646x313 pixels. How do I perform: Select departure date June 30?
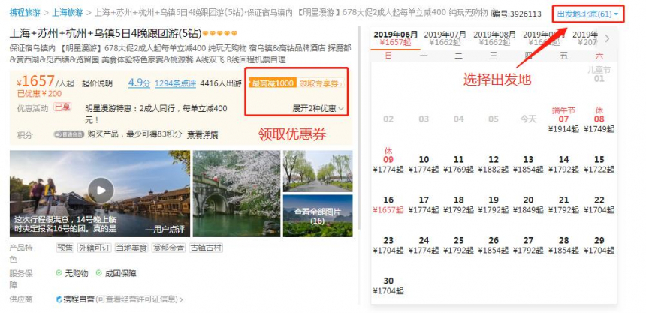[x=388, y=286]
